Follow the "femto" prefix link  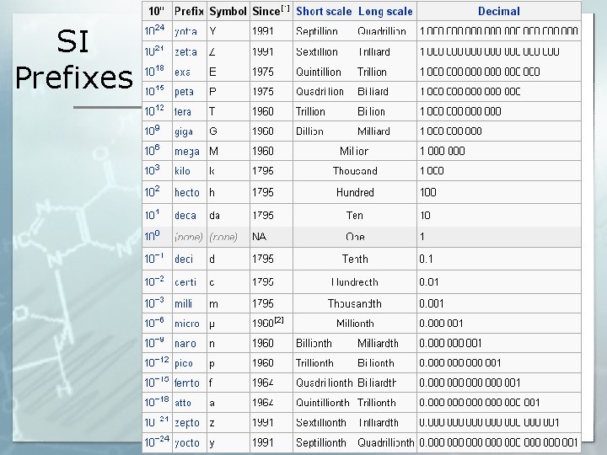pos(187,383)
